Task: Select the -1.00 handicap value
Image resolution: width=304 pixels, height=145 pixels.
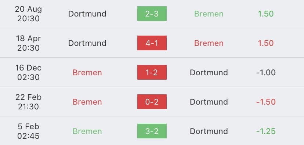Action: tap(266, 73)
